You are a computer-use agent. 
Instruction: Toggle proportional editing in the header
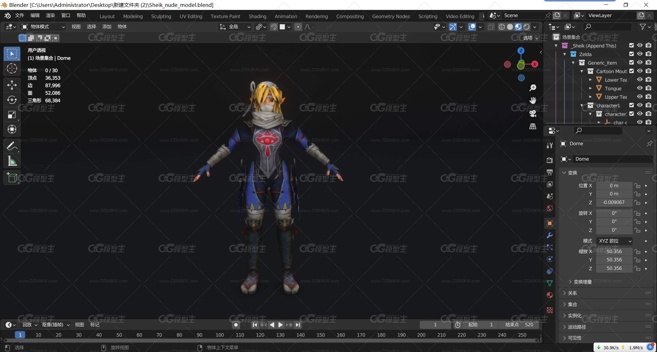[298, 27]
